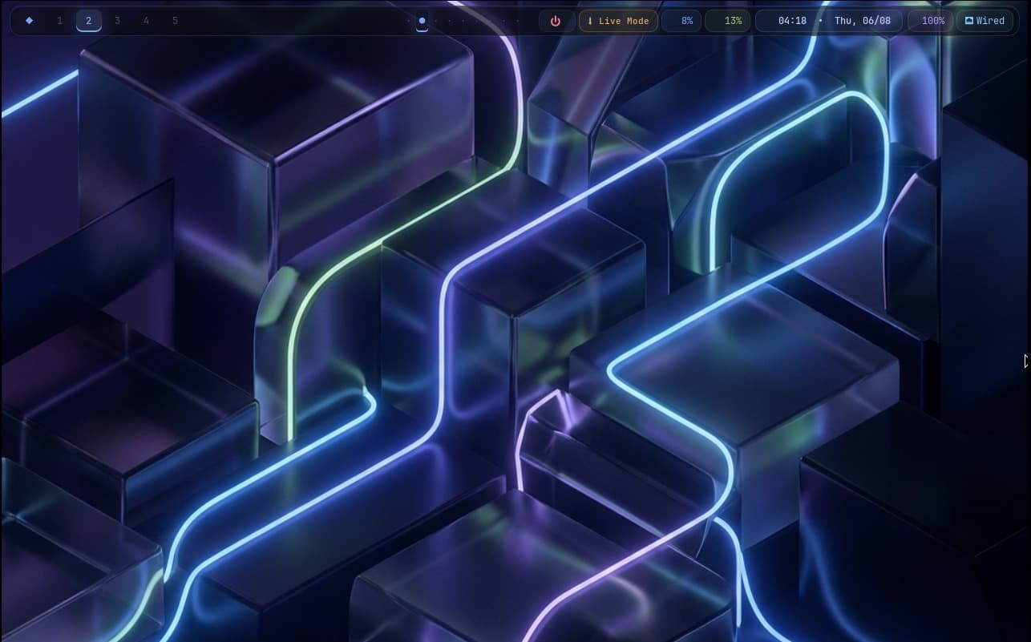Open the red power menu icon

point(556,21)
